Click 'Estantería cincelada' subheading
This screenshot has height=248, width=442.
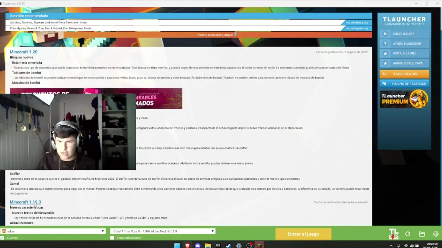(x=27, y=63)
